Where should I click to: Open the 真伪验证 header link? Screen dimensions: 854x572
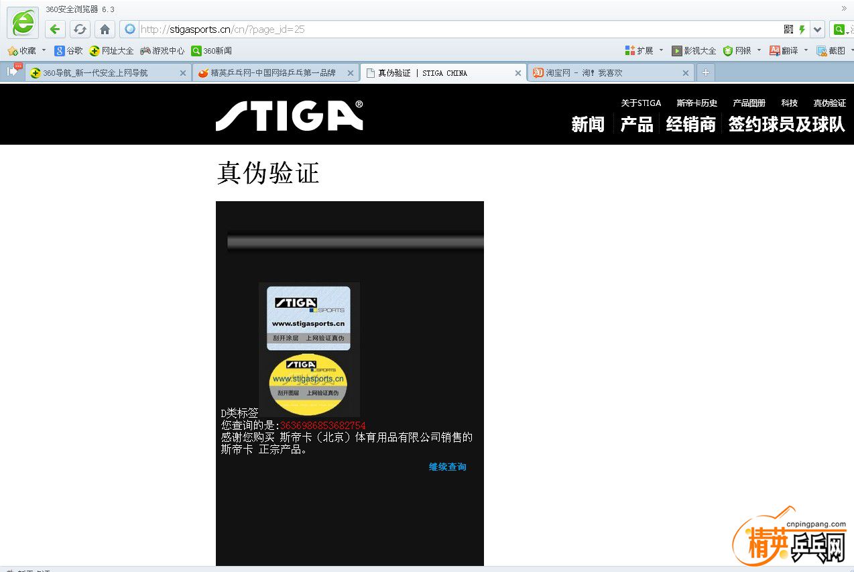coord(830,103)
